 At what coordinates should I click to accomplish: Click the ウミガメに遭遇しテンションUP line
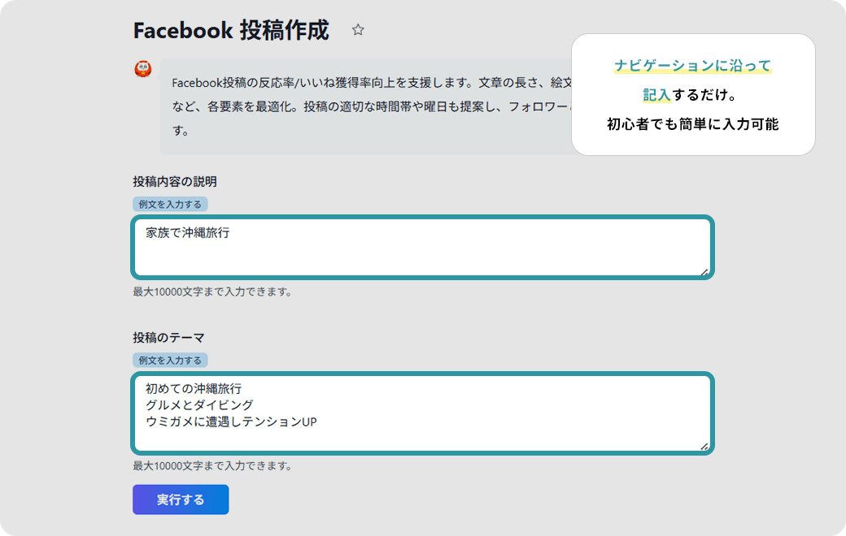point(231,421)
